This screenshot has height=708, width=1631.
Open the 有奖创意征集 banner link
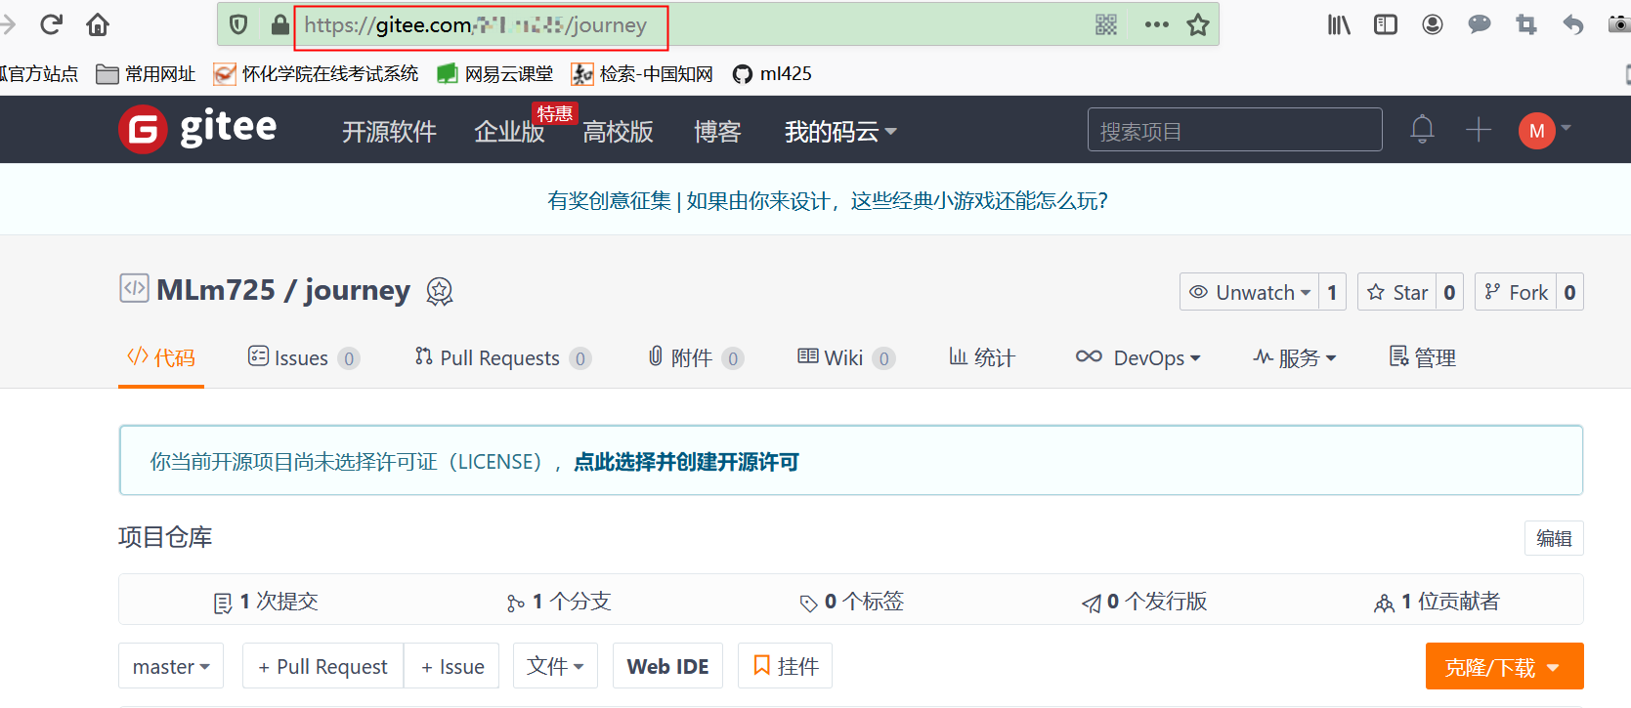[x=828, y=201]
